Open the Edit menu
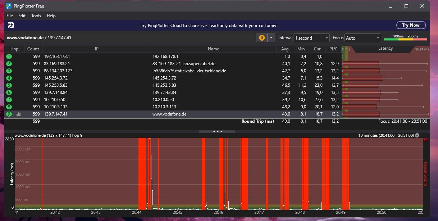 pyautogui.click(x=22, y=16)
